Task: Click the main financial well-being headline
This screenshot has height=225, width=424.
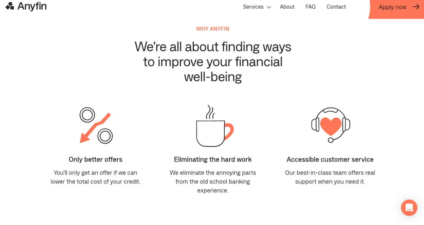Action: tap(213, 62)
